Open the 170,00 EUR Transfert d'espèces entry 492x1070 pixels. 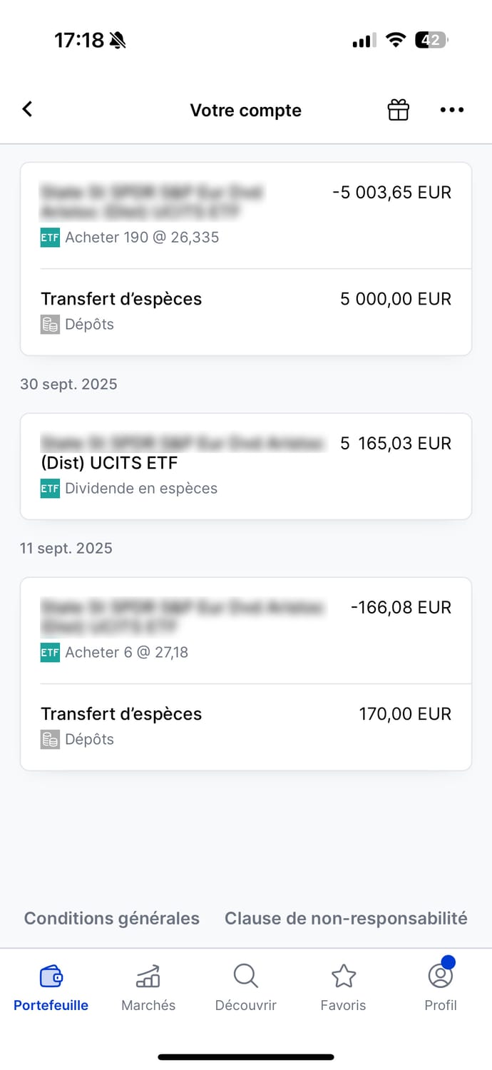246,726
